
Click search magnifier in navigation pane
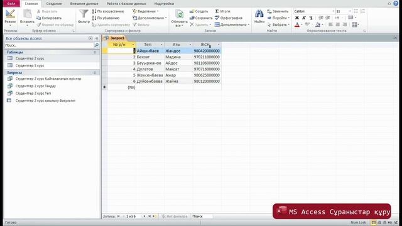[97, 45]
